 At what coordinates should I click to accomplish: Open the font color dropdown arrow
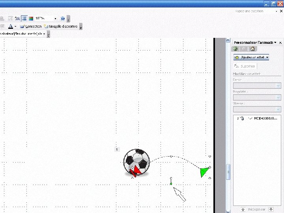click(15, 26)
